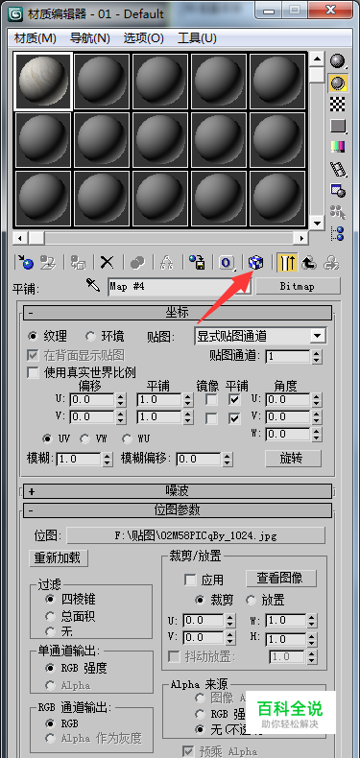Enable the 应用 crop checkbox
The image size is (360, 758).
tap(191, 580)
